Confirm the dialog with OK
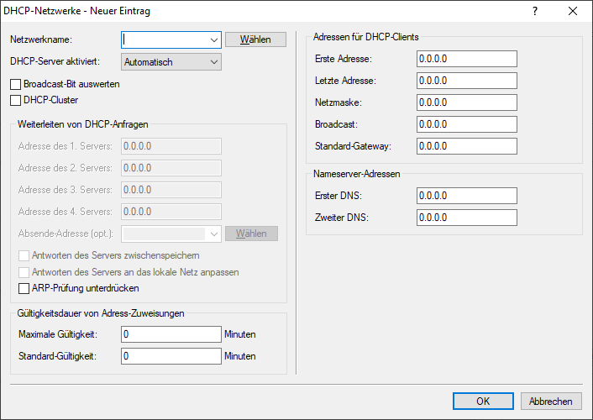 [x=483, y=402]
